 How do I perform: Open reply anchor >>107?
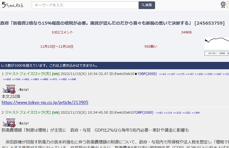click(171, 74)
